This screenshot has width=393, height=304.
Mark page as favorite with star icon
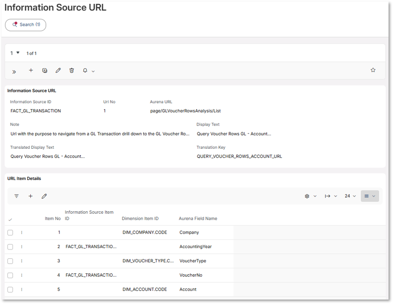[373, 70]
